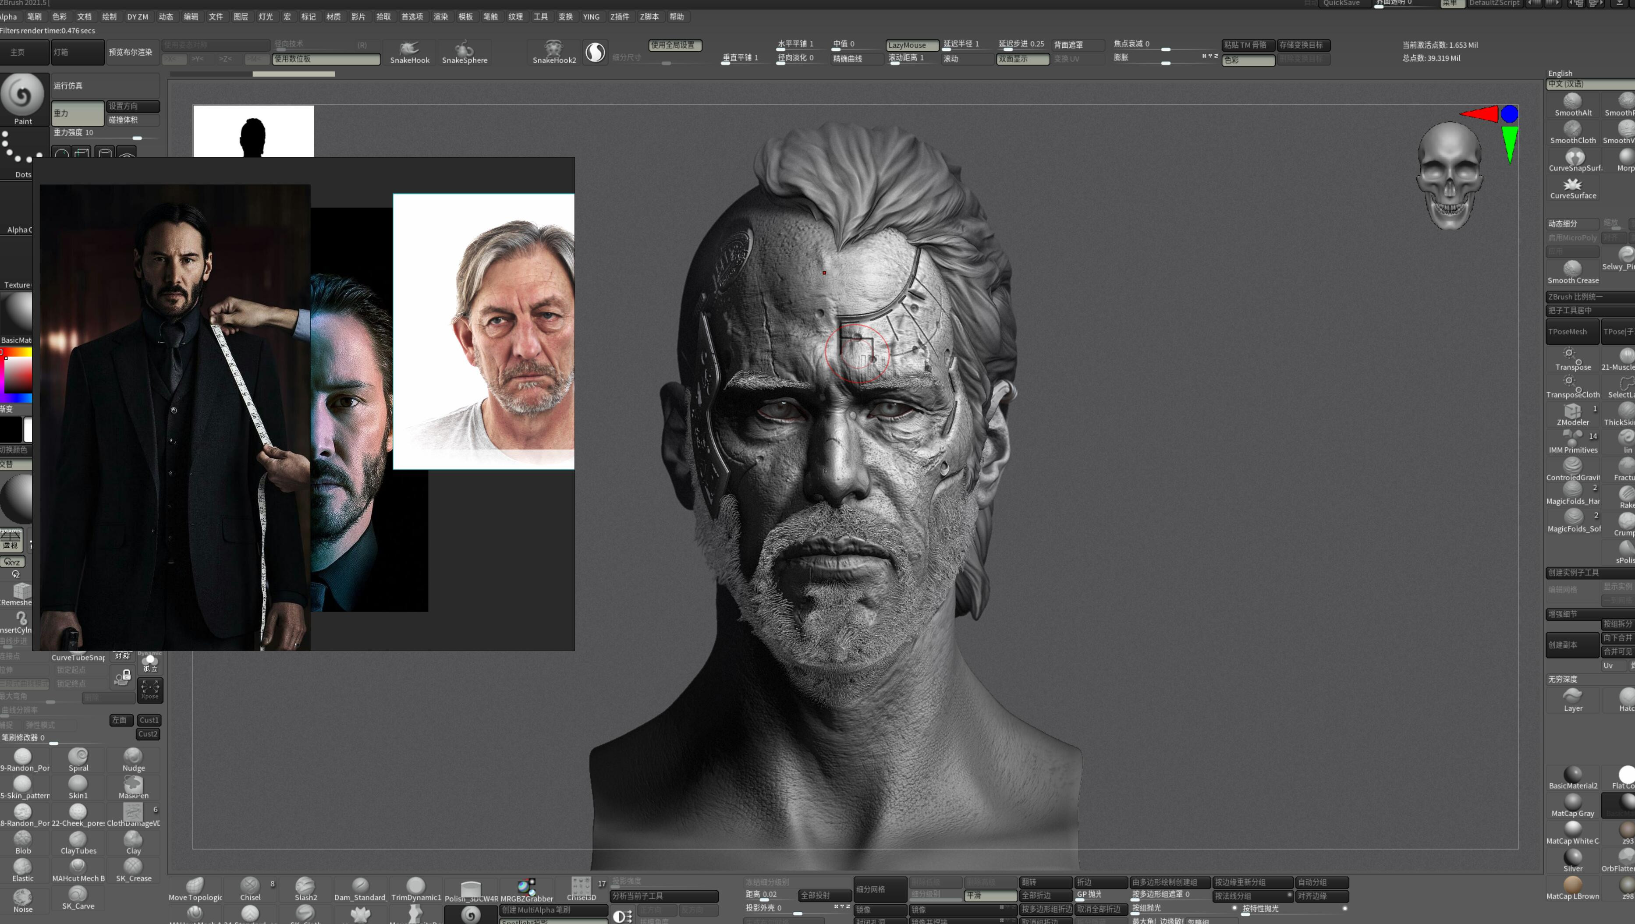Open the Z插件 plugin menu

(620, 17)
